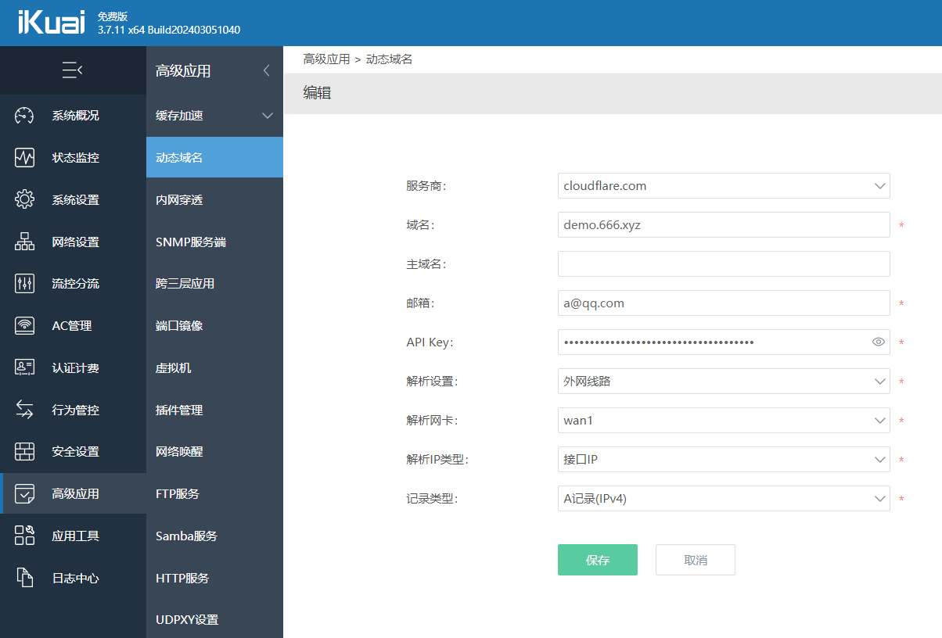The width and height of the screenshot is (942, 638).
Task: Click version text 3.7.11 x64 Build202403051040
Action: (x=169, y=30)
